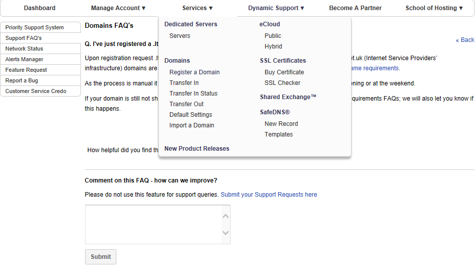Click the « Back link
476x271 pixels.
click(x=465, y=40)
